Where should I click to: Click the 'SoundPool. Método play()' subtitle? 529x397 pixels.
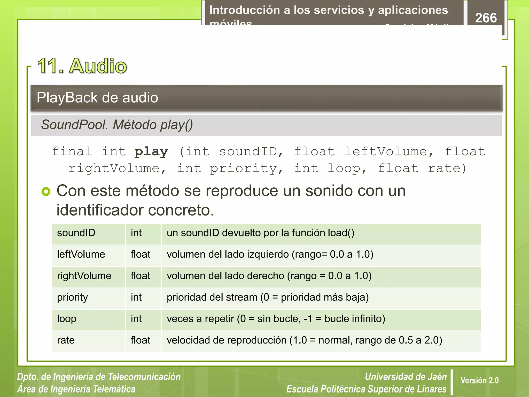click(x=117, y=125)
